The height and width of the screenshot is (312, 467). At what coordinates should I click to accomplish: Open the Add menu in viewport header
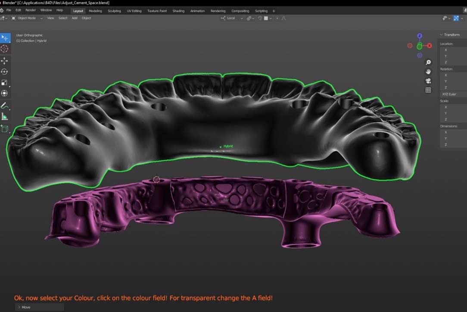click(x=75, y=18)
